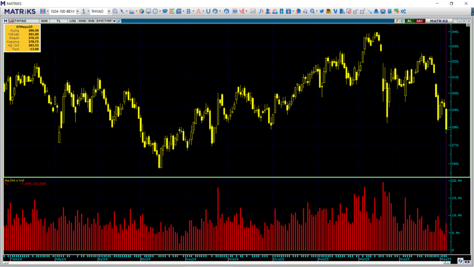Expand the dropdown arrow beside TMP
This screenshot has width=474, height=267.
tap(114, 21)
